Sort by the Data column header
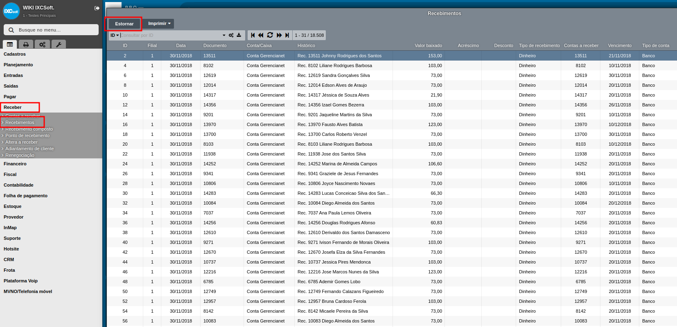The height and width of the screenshot is (327, 677). coord(181,45)
